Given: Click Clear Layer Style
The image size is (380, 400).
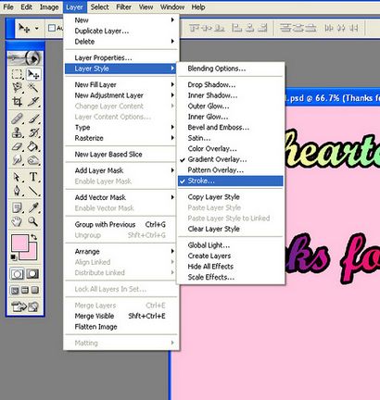Looking at the screenshot, I should tap(231, 229).
